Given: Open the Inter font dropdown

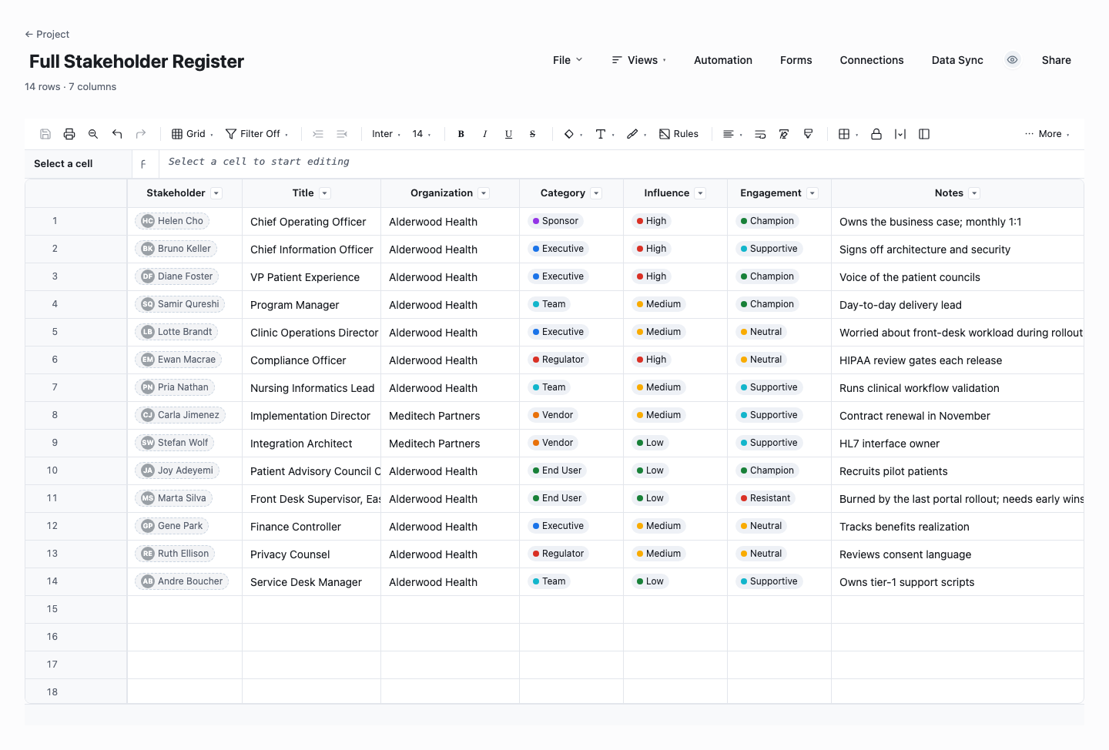Looking at the screenshot, I should 386,134.
